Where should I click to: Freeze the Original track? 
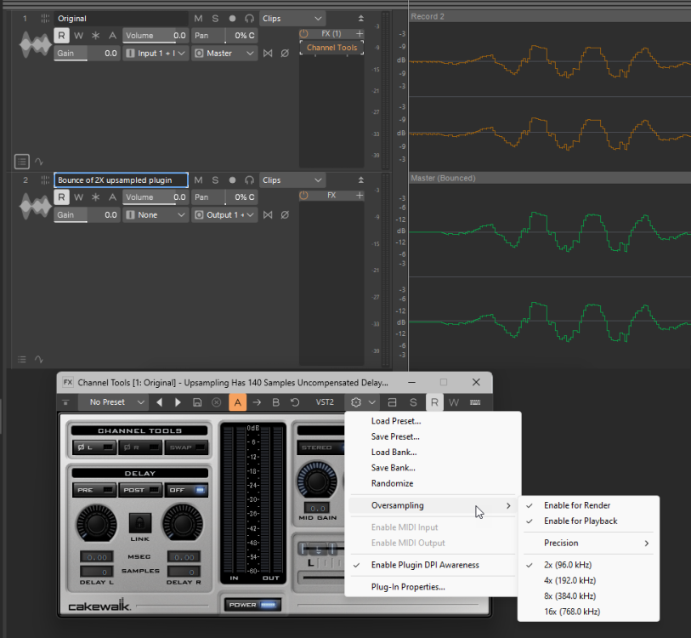pyautogui.click(x=96, y=36)
